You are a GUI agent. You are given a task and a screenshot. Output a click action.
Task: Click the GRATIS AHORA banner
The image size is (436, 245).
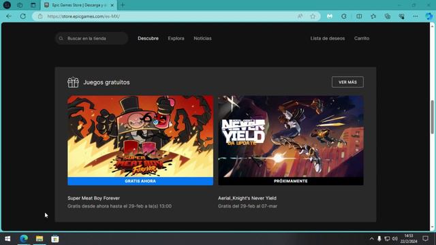click(140, 181)
